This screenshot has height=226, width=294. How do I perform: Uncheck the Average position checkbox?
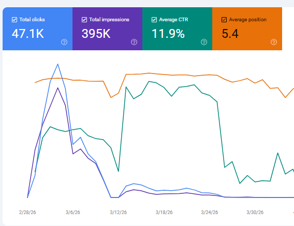click(224, 20)
